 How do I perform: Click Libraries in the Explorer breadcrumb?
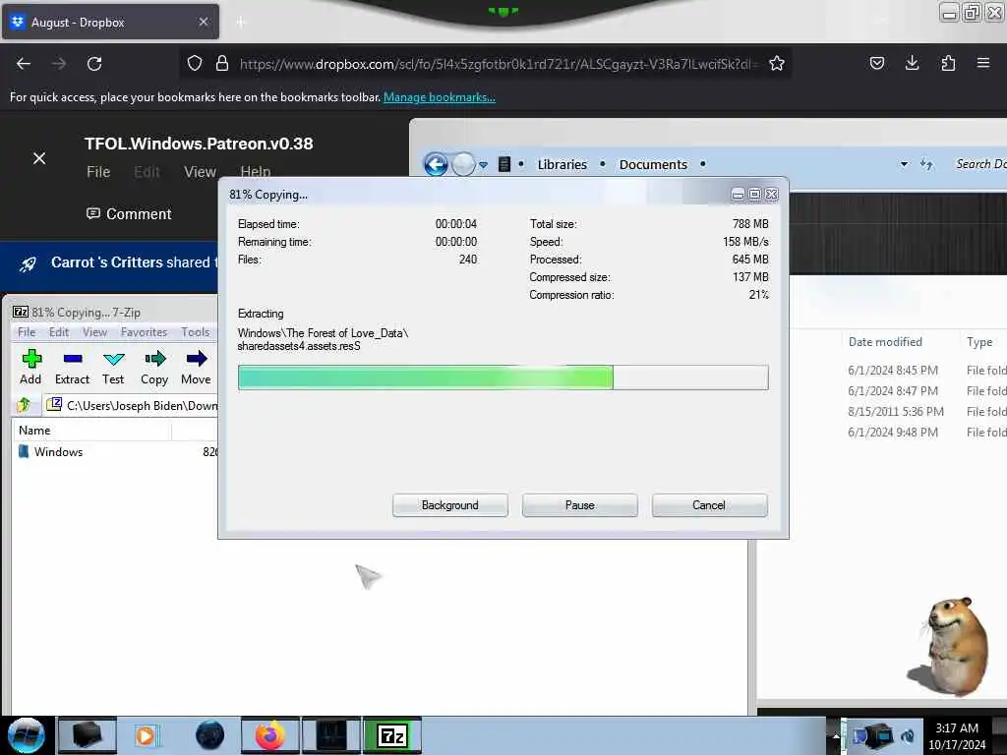[x=562, y=164]
